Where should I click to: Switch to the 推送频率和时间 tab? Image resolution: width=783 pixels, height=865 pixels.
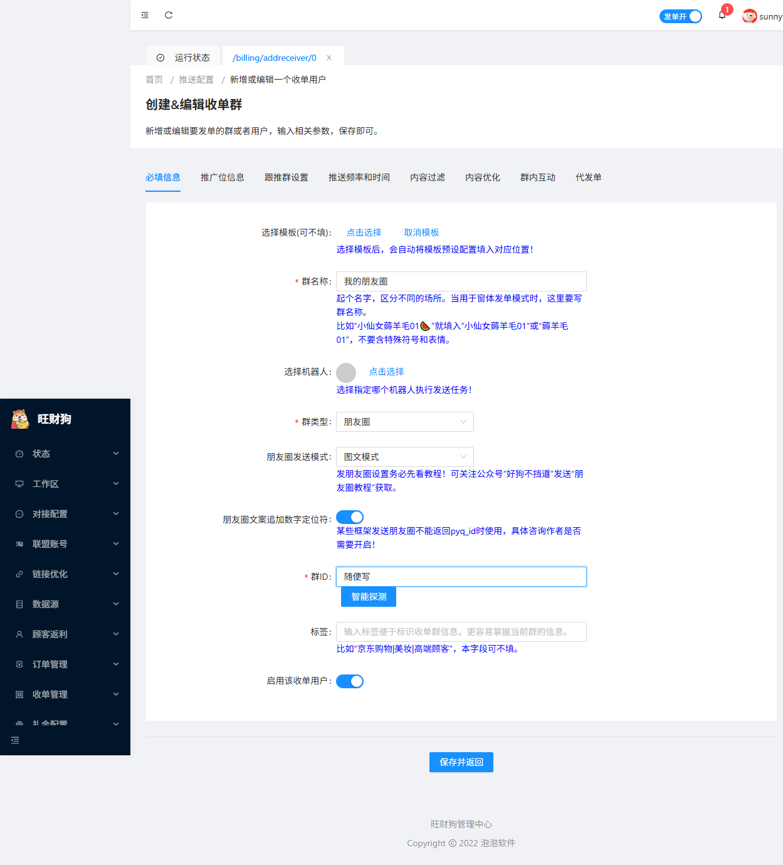coord(359,177)
